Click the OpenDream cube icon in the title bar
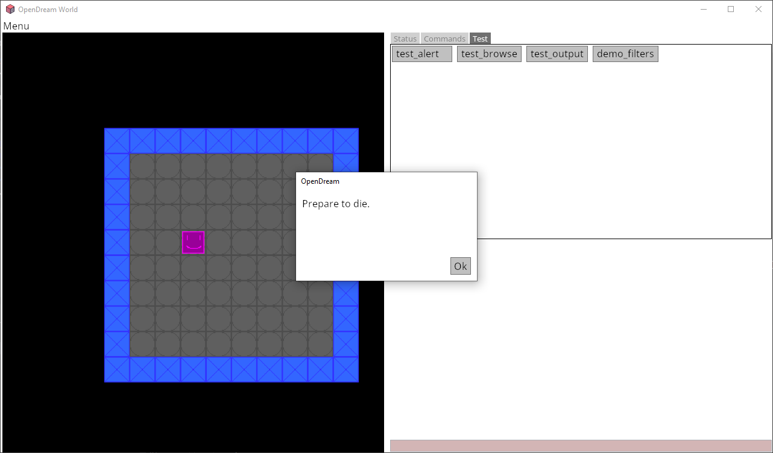 10,9
